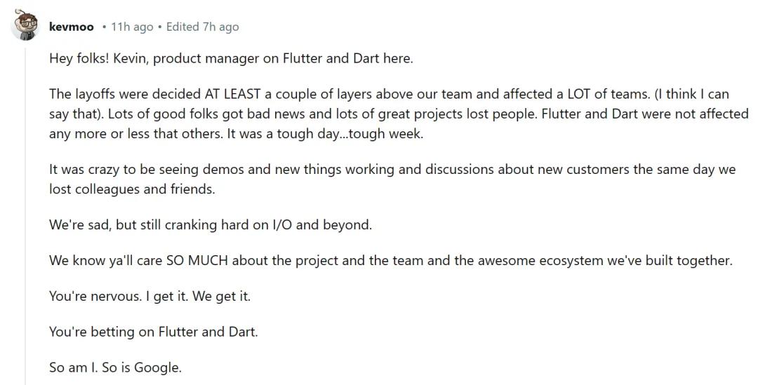Click the line "We're sad, but still cranking"
This screenshot has width=758, height=385.
[x=210, y=225]
